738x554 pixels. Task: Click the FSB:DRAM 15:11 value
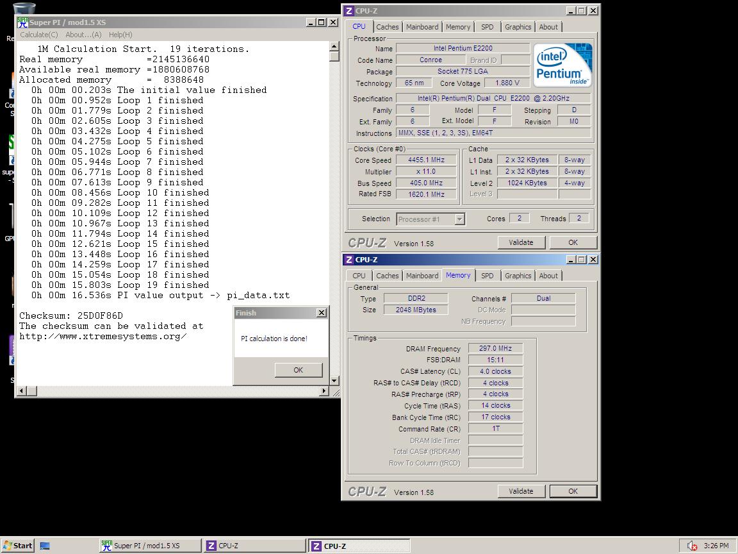tap(495, 360)
